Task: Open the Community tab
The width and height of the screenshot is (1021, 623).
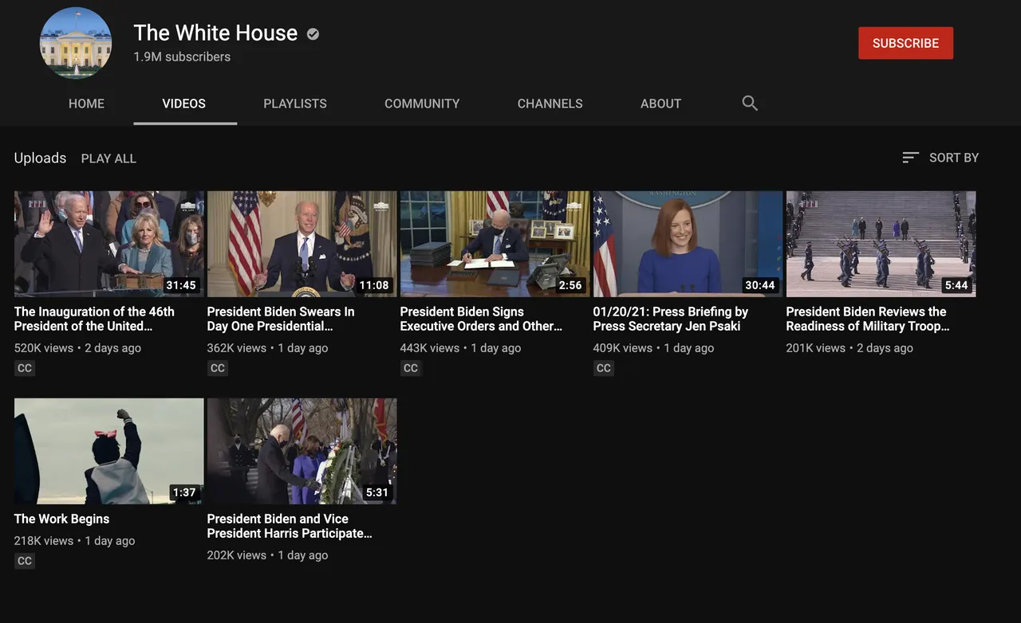Action: [422, 104]
